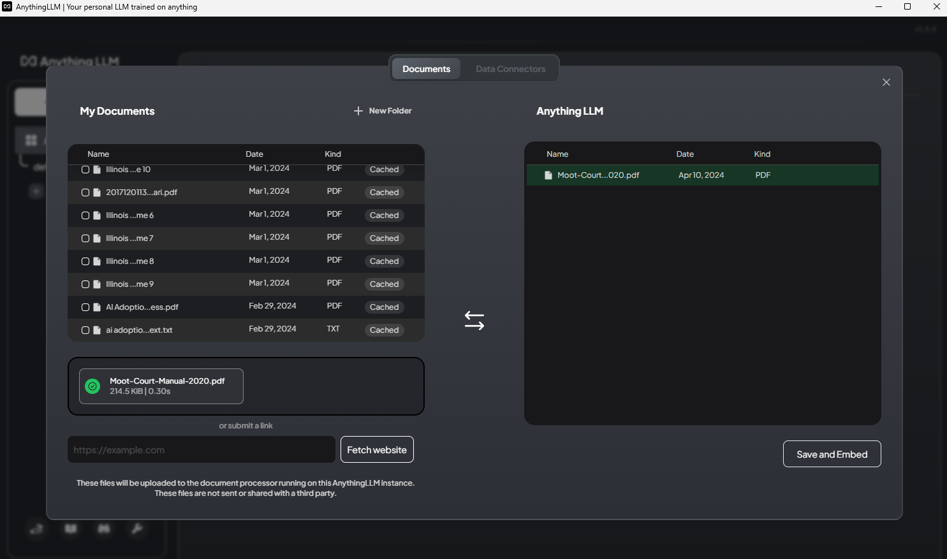Switch to the Data Connectors tab
The height and width of the screenshot is (559, 947).
[510, 69]
